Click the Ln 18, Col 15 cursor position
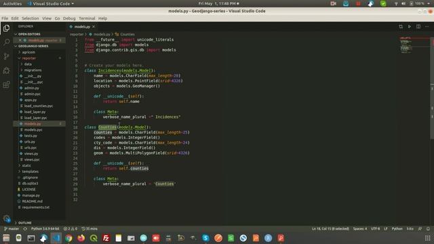434x244 pixels. coord(330,229)
